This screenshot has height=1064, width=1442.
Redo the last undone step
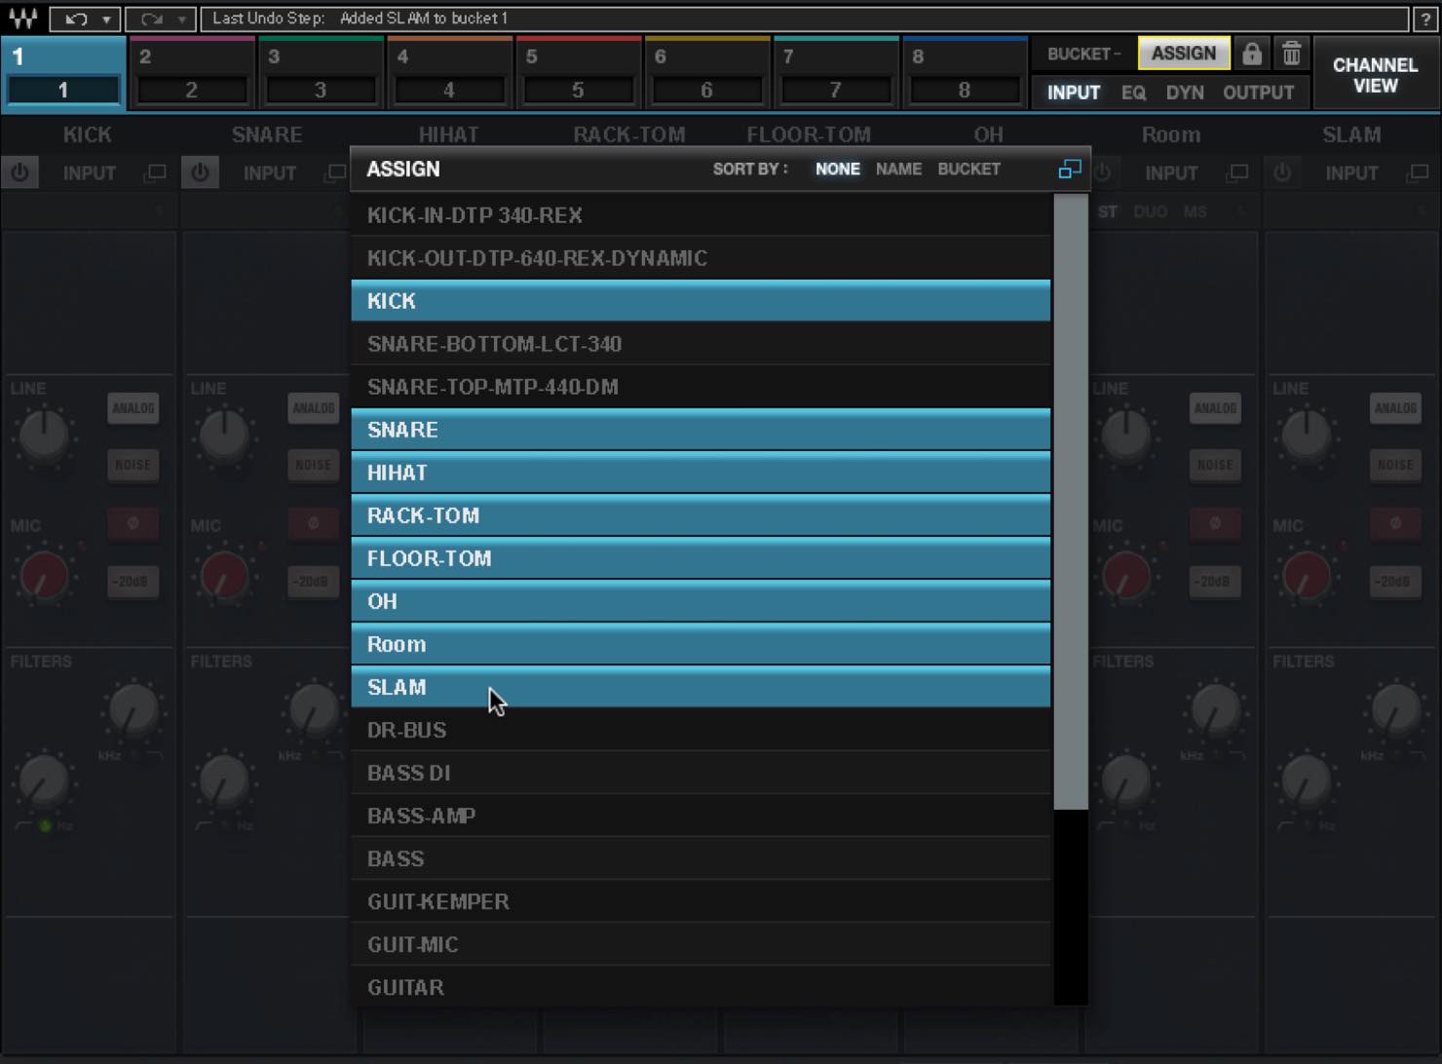(151, 19)
